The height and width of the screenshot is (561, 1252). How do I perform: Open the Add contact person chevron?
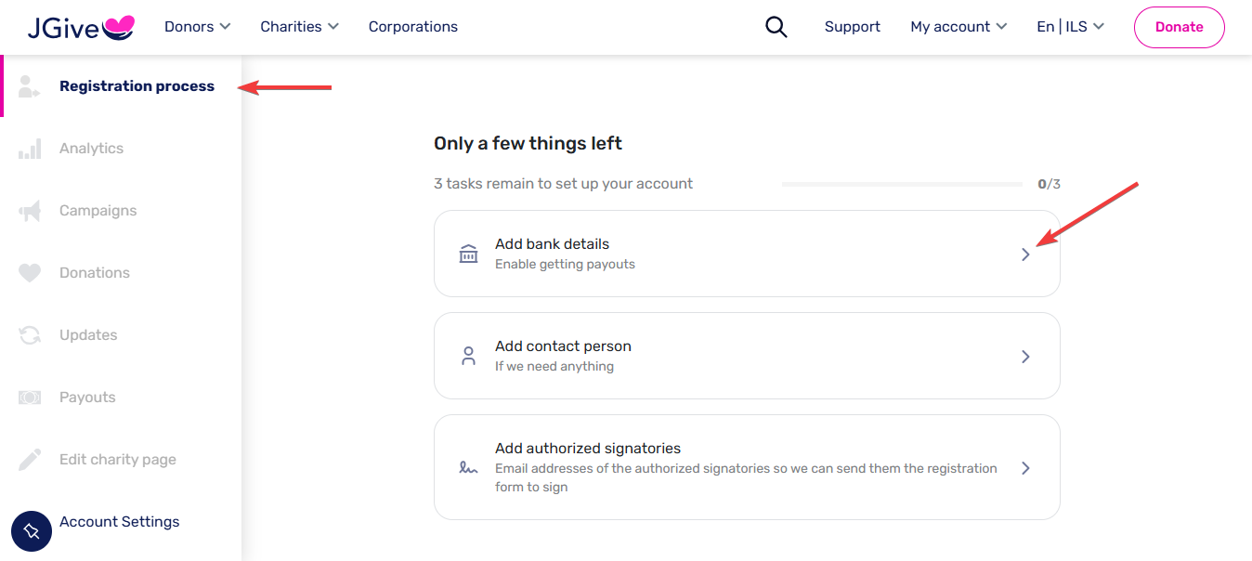click(1025, 357)
